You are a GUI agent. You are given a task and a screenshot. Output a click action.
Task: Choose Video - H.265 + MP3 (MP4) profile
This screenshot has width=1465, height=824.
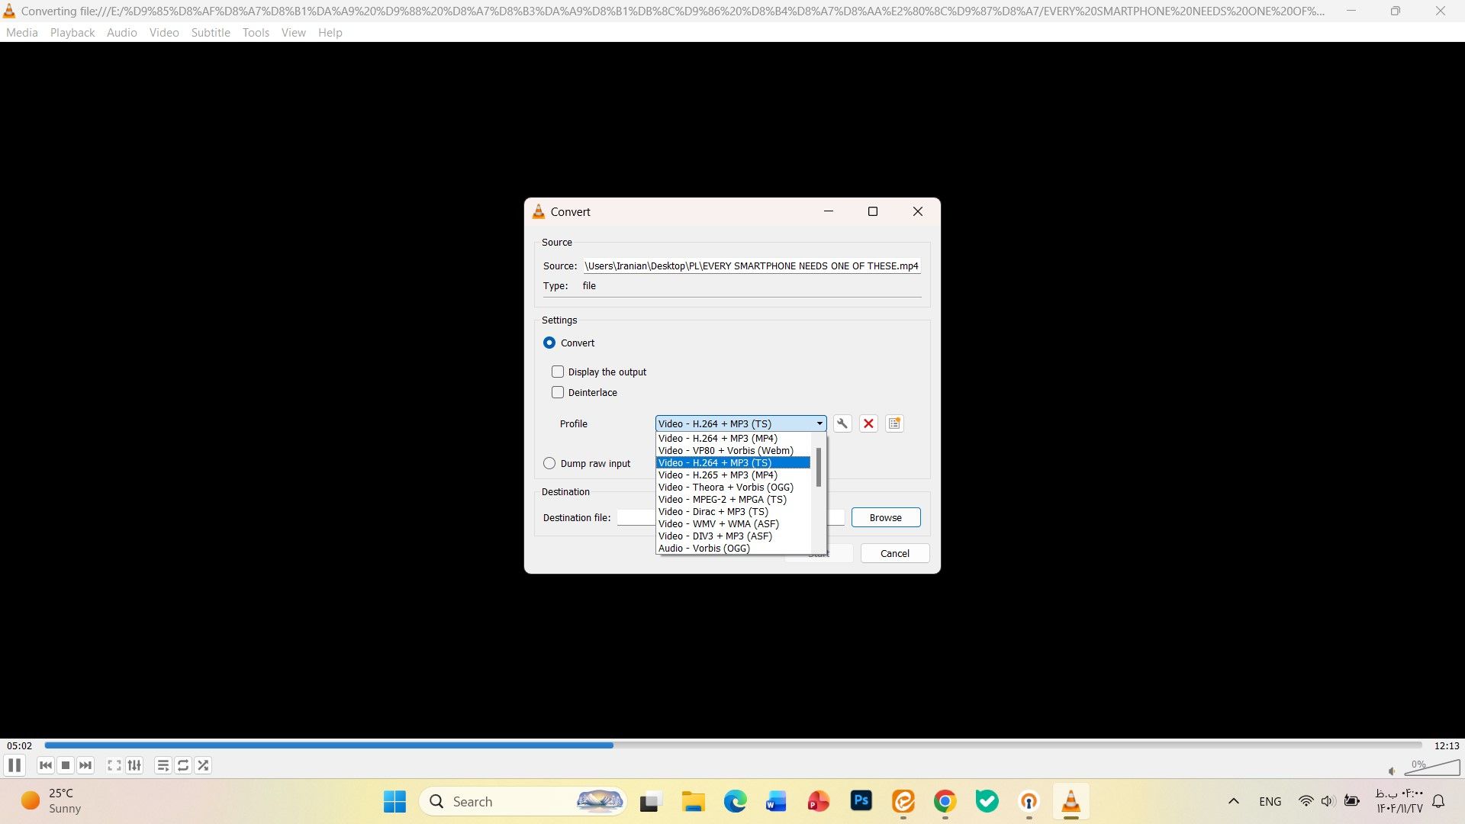[x=717, y=475]
